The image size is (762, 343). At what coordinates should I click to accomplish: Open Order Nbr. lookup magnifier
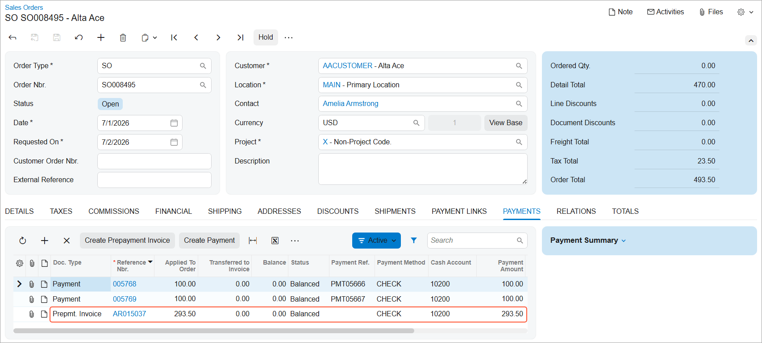click(203, 85)
